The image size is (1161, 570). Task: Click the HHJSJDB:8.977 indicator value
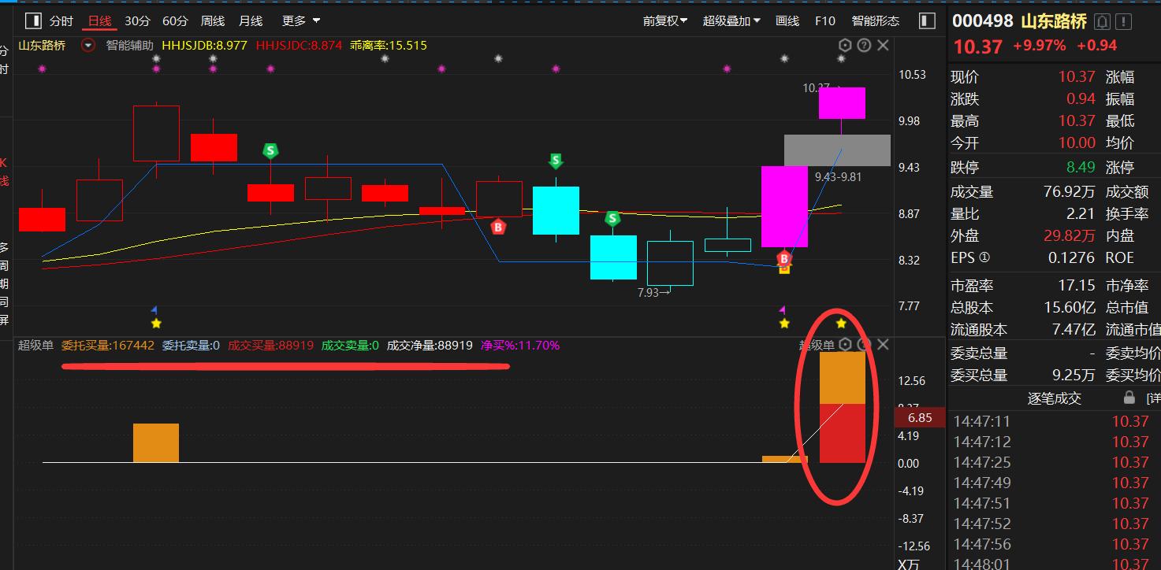click(205, 46)
